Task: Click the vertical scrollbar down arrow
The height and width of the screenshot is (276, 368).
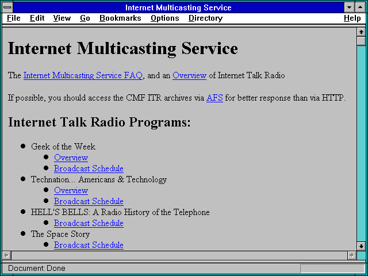Action: point(361,246)
